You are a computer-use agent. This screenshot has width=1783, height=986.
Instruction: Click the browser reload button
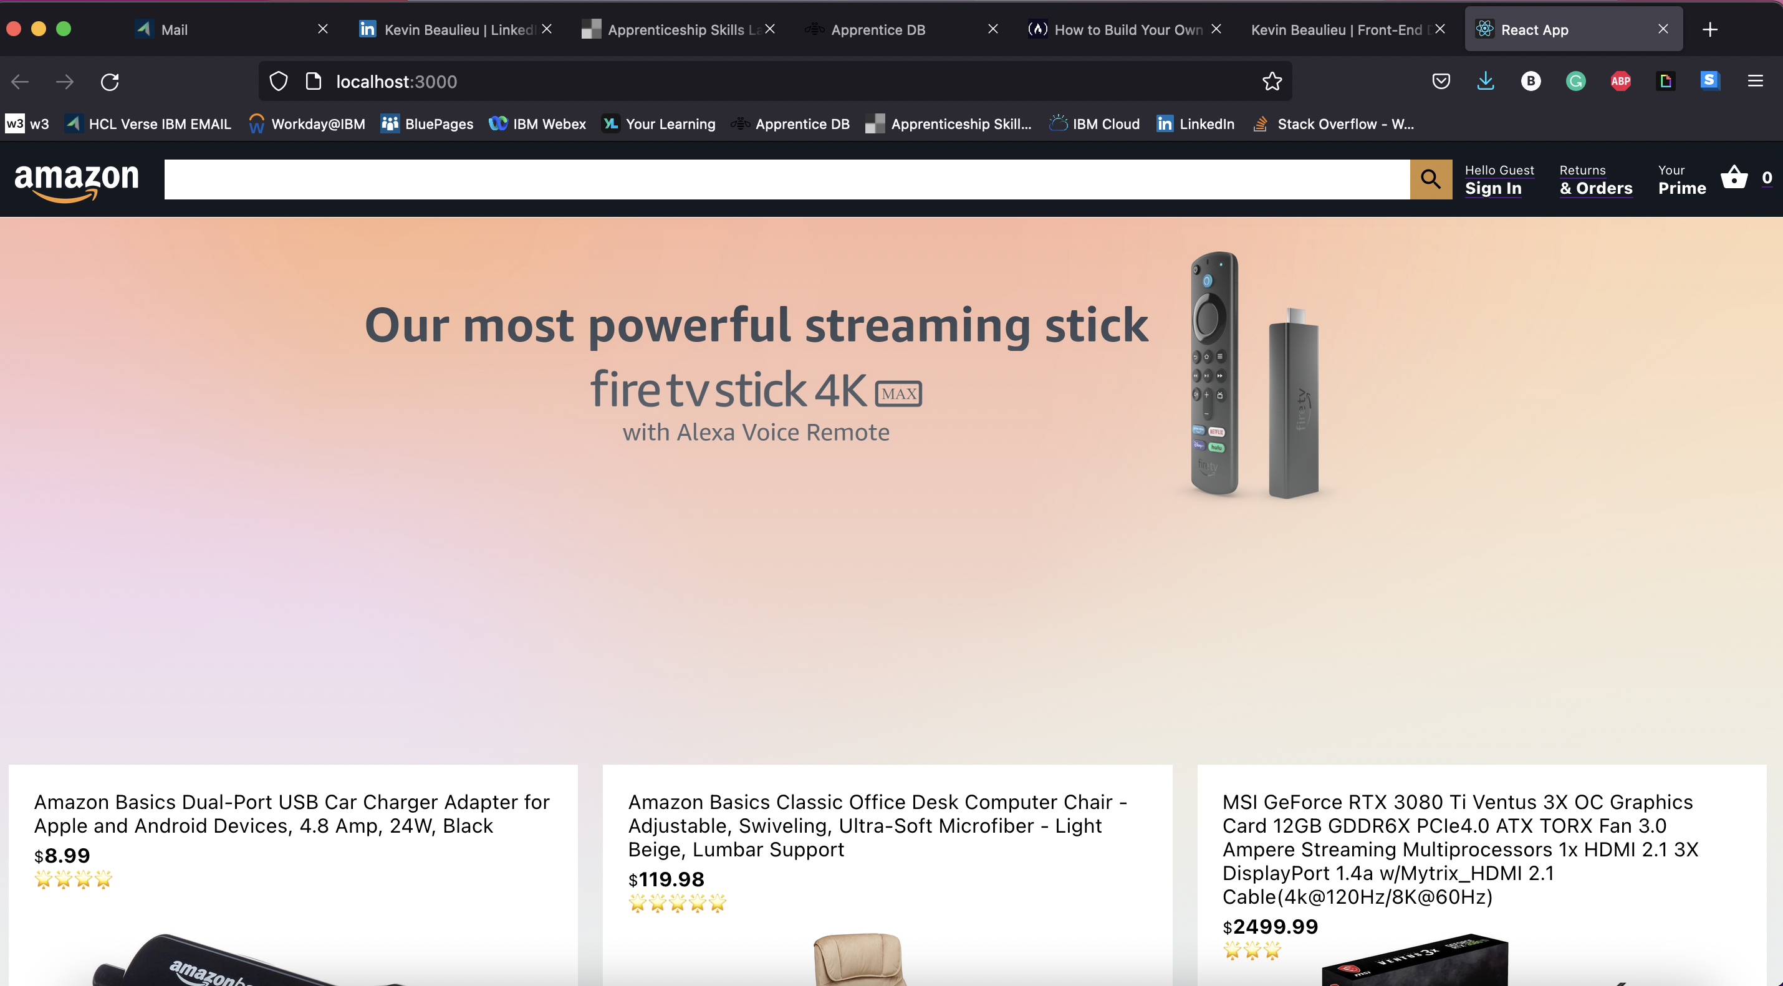pos(110,82)
